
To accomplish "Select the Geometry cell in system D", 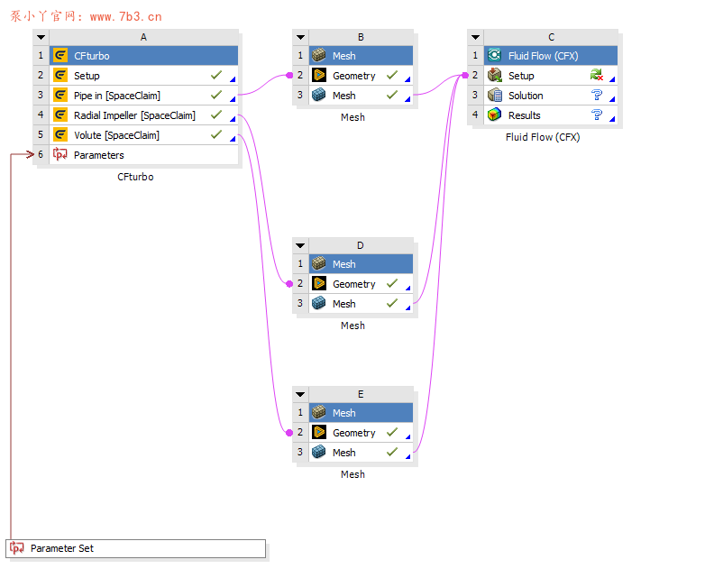I will tap(362, 283).
